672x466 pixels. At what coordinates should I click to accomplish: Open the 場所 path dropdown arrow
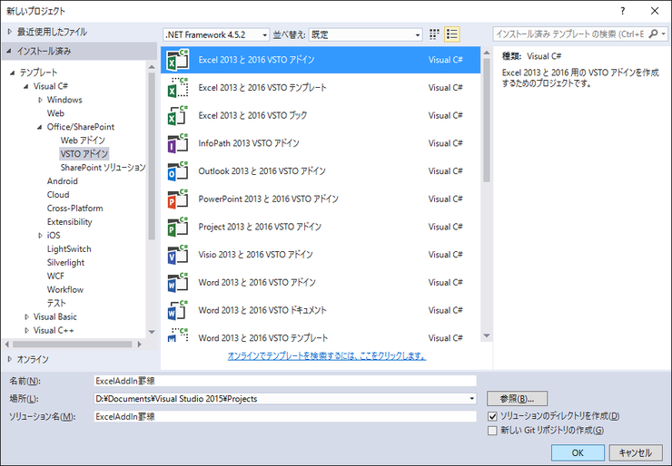pyautogui.click(x=471, y=398)
